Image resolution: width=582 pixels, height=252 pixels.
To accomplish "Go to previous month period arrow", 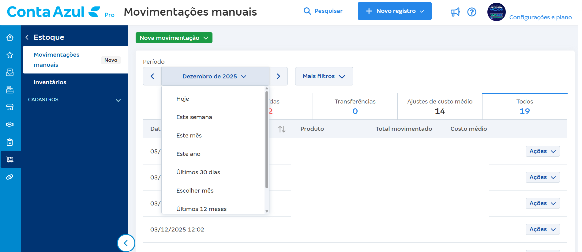I will click(152, 76).
